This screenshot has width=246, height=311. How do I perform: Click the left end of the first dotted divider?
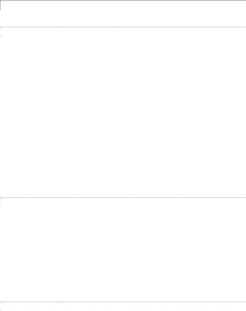click(2, 27)
